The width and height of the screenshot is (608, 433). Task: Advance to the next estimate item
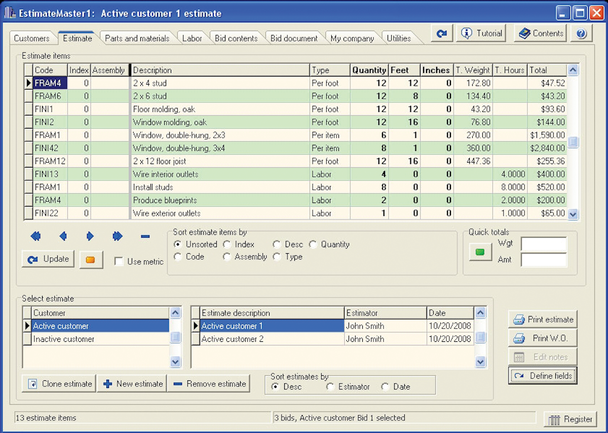point(90,236)
